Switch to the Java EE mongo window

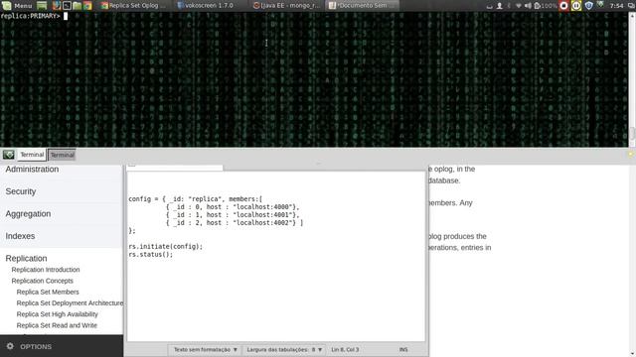coord(287,6)
